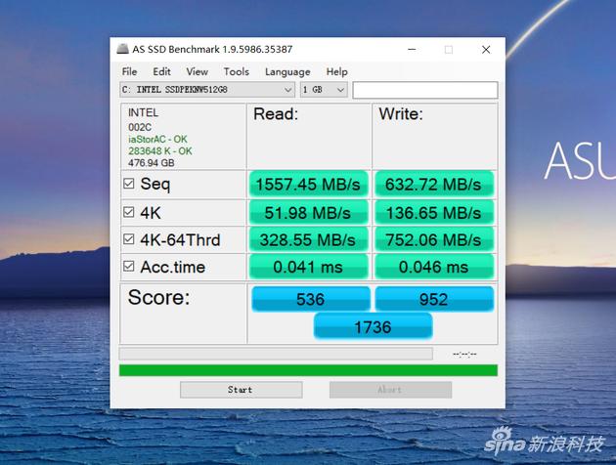The image size is (616, 465).
Task: Click the Start button
Action: click(242, 390)
